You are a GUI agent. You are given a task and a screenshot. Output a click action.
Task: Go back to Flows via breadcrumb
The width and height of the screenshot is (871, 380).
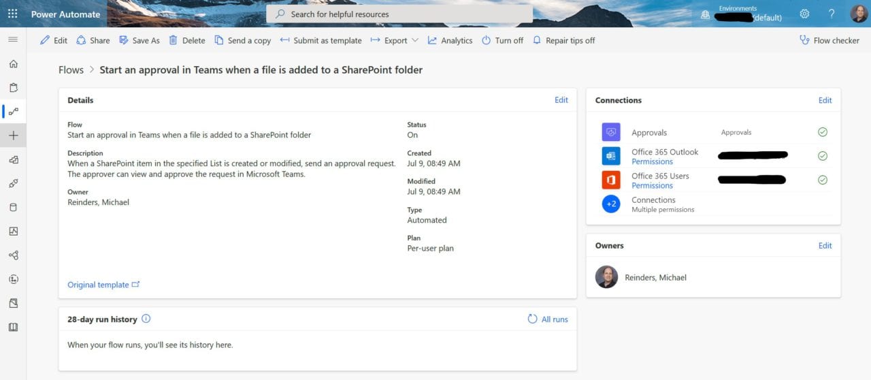click(x=71, y=69)
